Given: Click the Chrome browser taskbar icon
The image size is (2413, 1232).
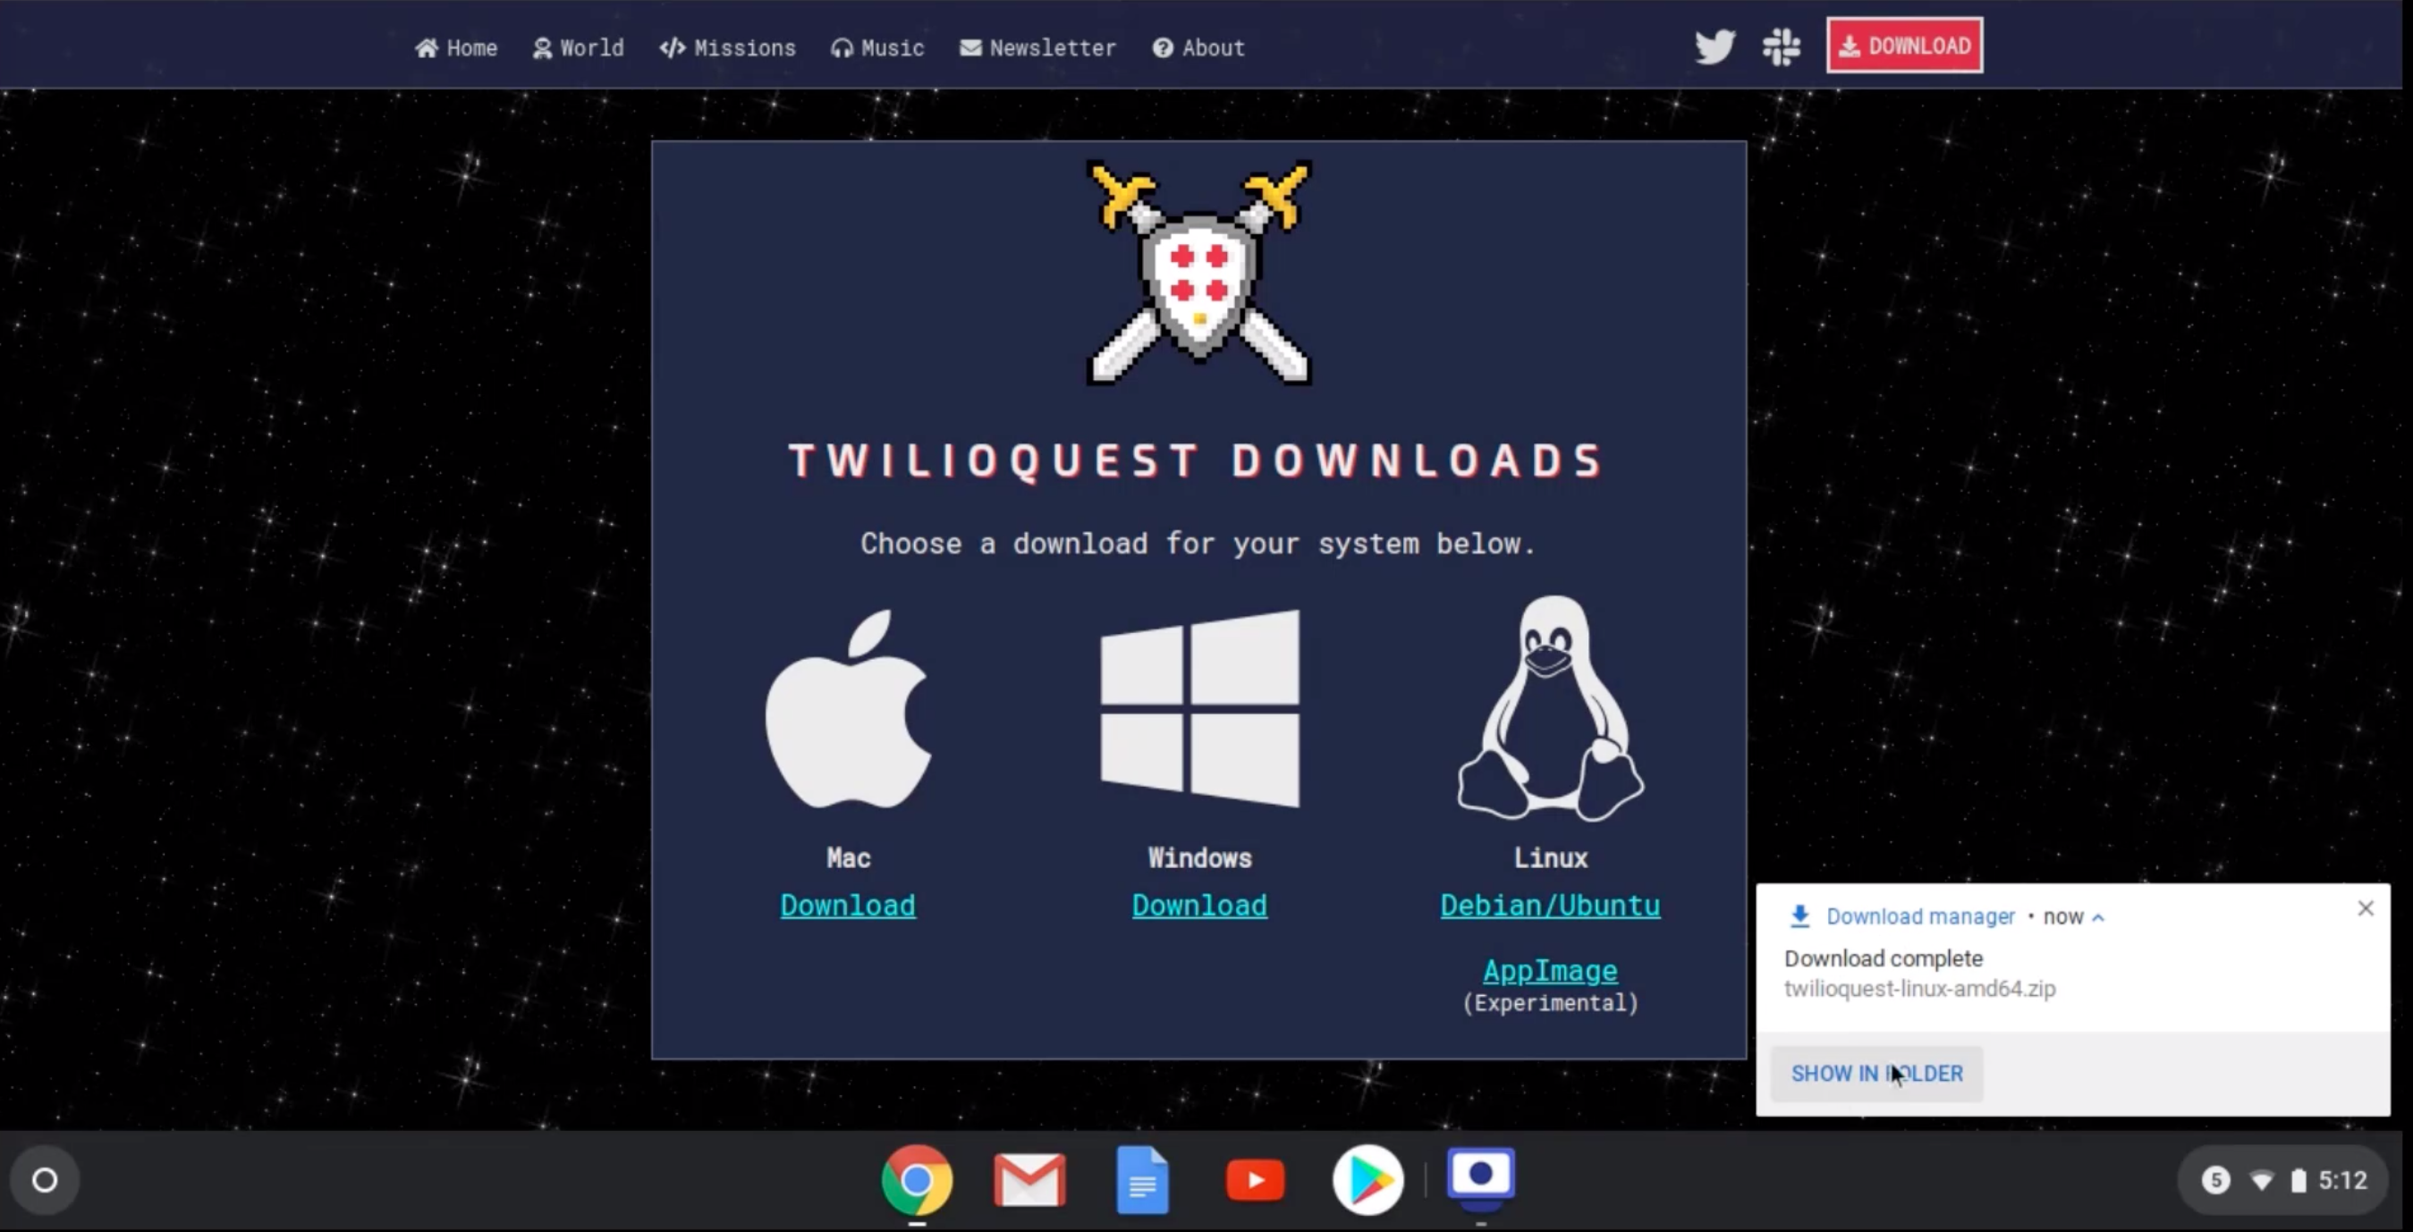Looking at the screenshot, I should click(x=917, y=1178).
